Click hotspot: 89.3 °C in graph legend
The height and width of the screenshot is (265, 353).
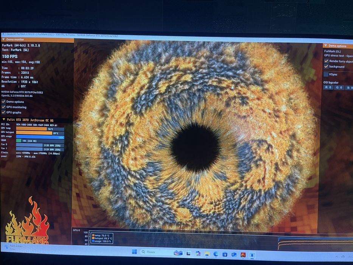(x=102, y=238)
